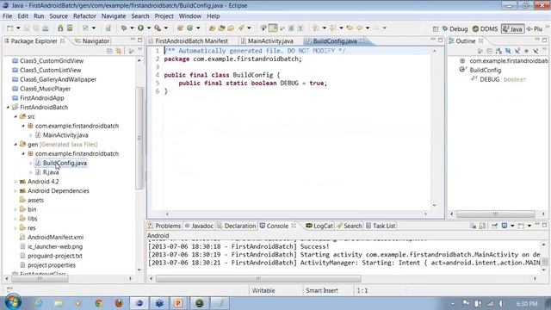The height and width of the screenshot is (310, 551).
Task: Toggle Hide Non-Public Members in Outline
Action: [526, 52]
